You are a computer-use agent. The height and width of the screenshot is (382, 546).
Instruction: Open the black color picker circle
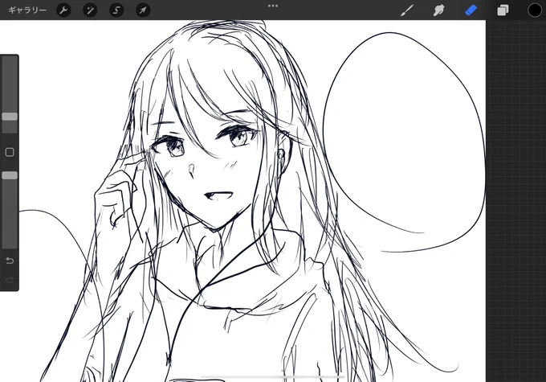[x=535, y=10]
